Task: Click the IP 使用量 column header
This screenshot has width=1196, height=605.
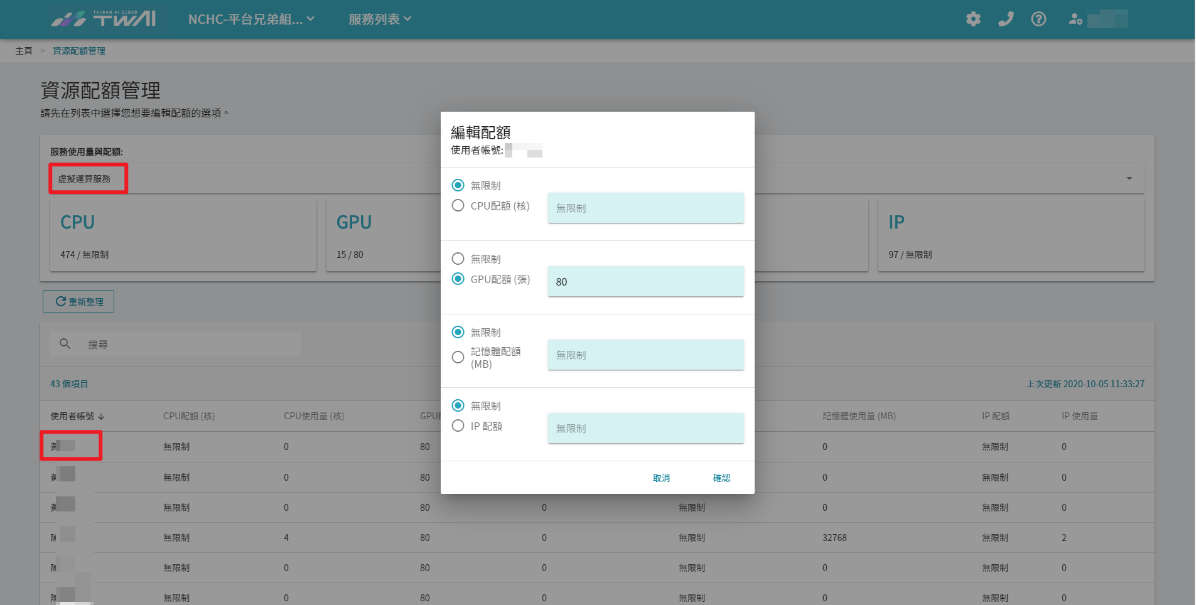Action: tap(1080, 416)
